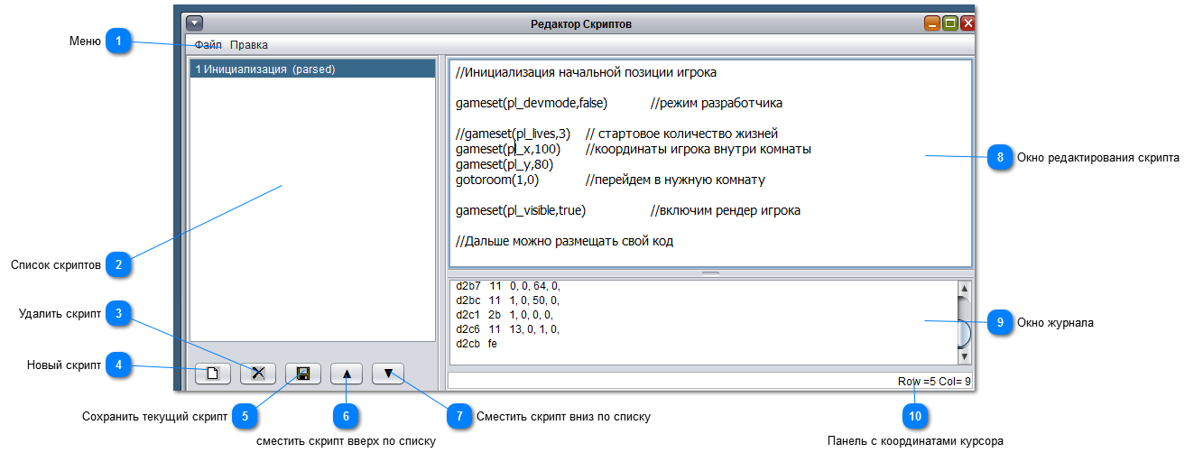The height and width of the screenshot is (462, 1194).
Task: Move script down with down-arrow button
Action: 388,374
